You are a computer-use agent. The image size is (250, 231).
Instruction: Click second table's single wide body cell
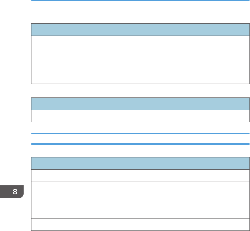pyautogui.click(x=168, y=116)
